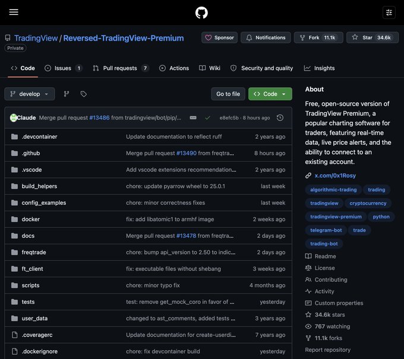
Task: Click the License scale icon
Action: tap(308, 268)
